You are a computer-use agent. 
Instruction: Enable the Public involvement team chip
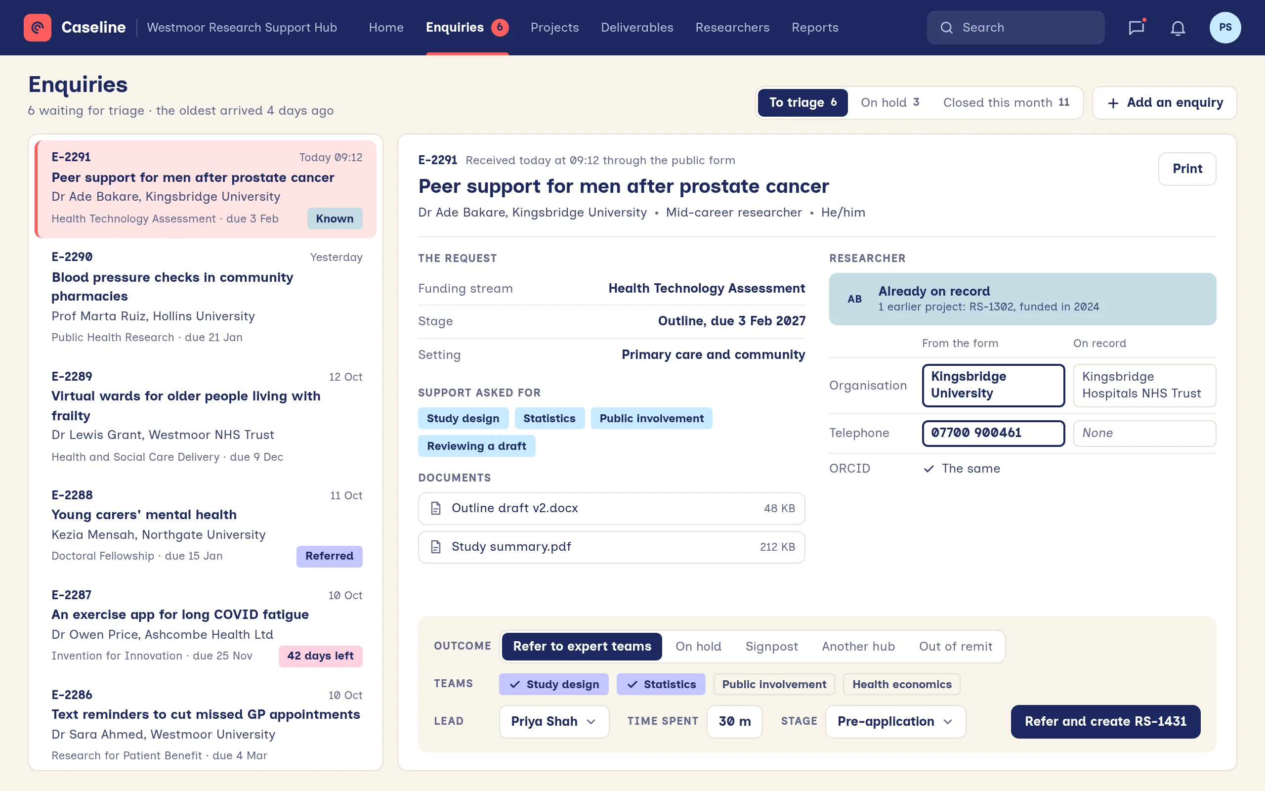click(x=774, y=684)
